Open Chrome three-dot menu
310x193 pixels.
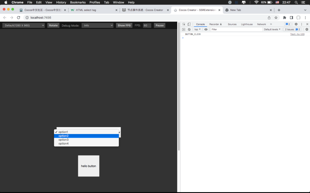click(x=305, y=17)
